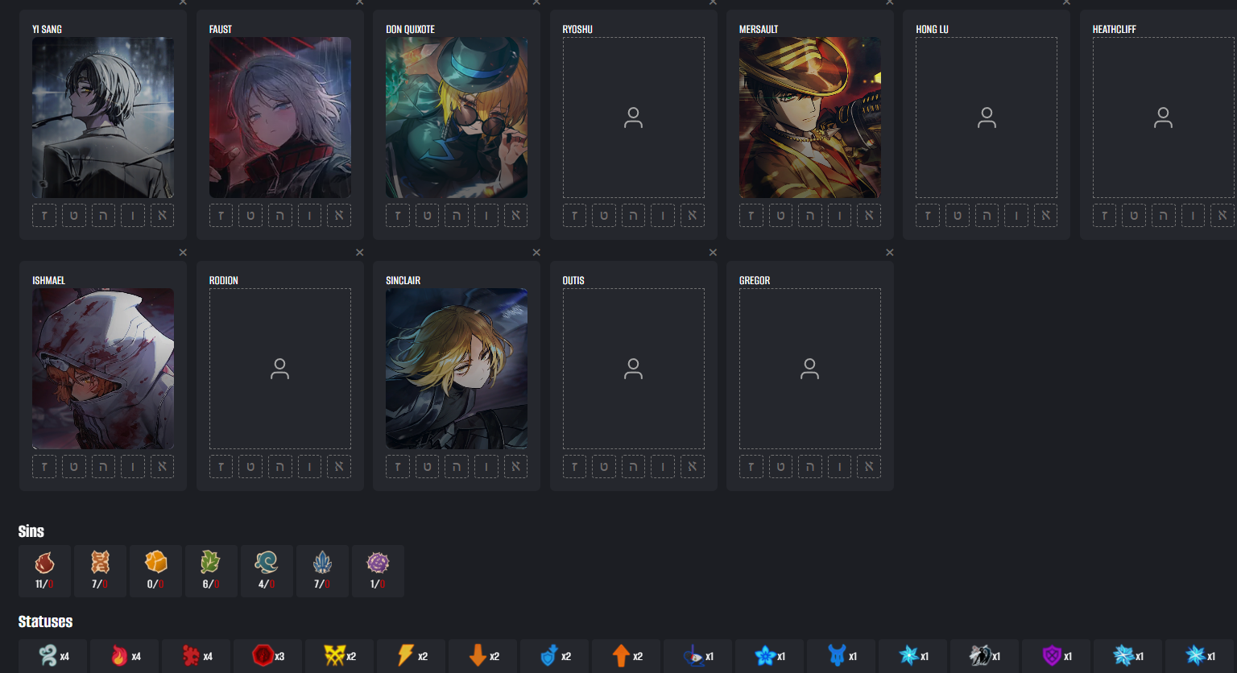This screenshot has width=1237, height=673.
Task: Open Ishmael's Aleph (א) E.G.O slot
Action: [162, 467]
